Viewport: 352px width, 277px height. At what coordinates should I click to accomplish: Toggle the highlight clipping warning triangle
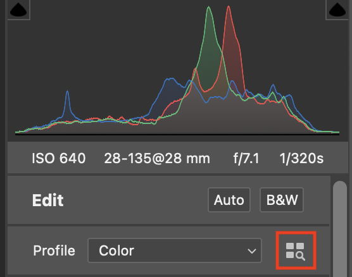(337, 9)
